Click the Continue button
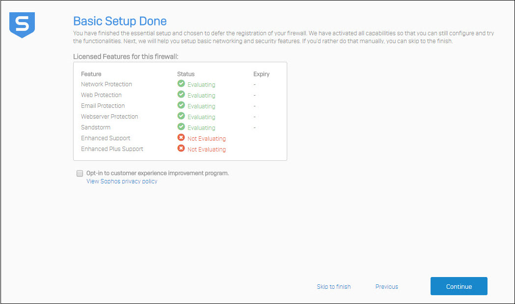515x304 pixels. [459, 286]
